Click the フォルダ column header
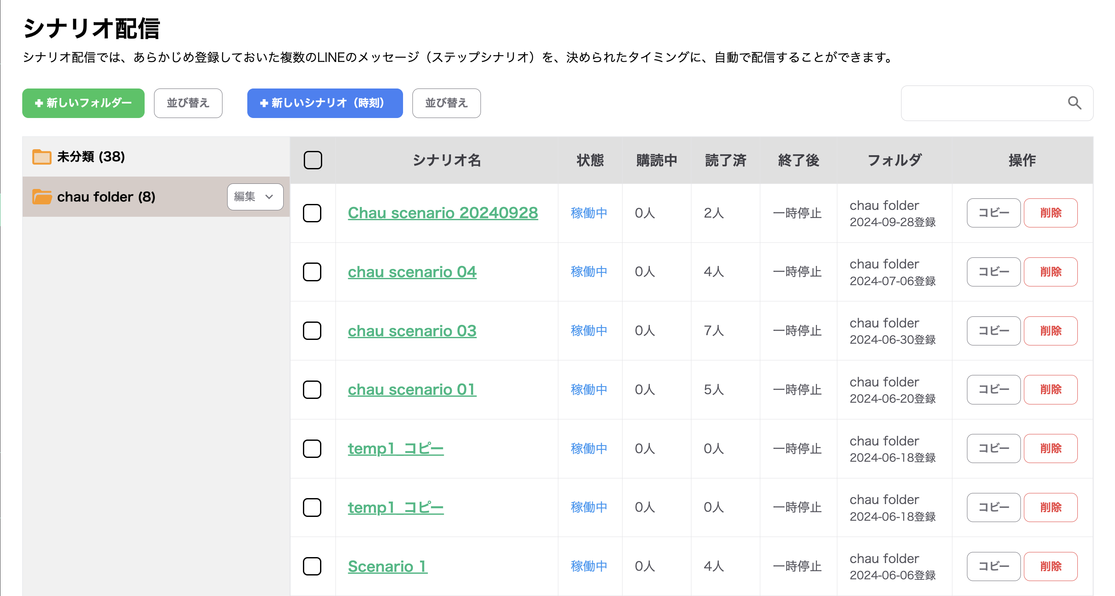This screenshot has width=1115, height=596. point(894,160)
